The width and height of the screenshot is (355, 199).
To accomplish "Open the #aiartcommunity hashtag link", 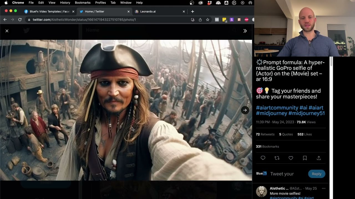I will [x=277, y=108].
